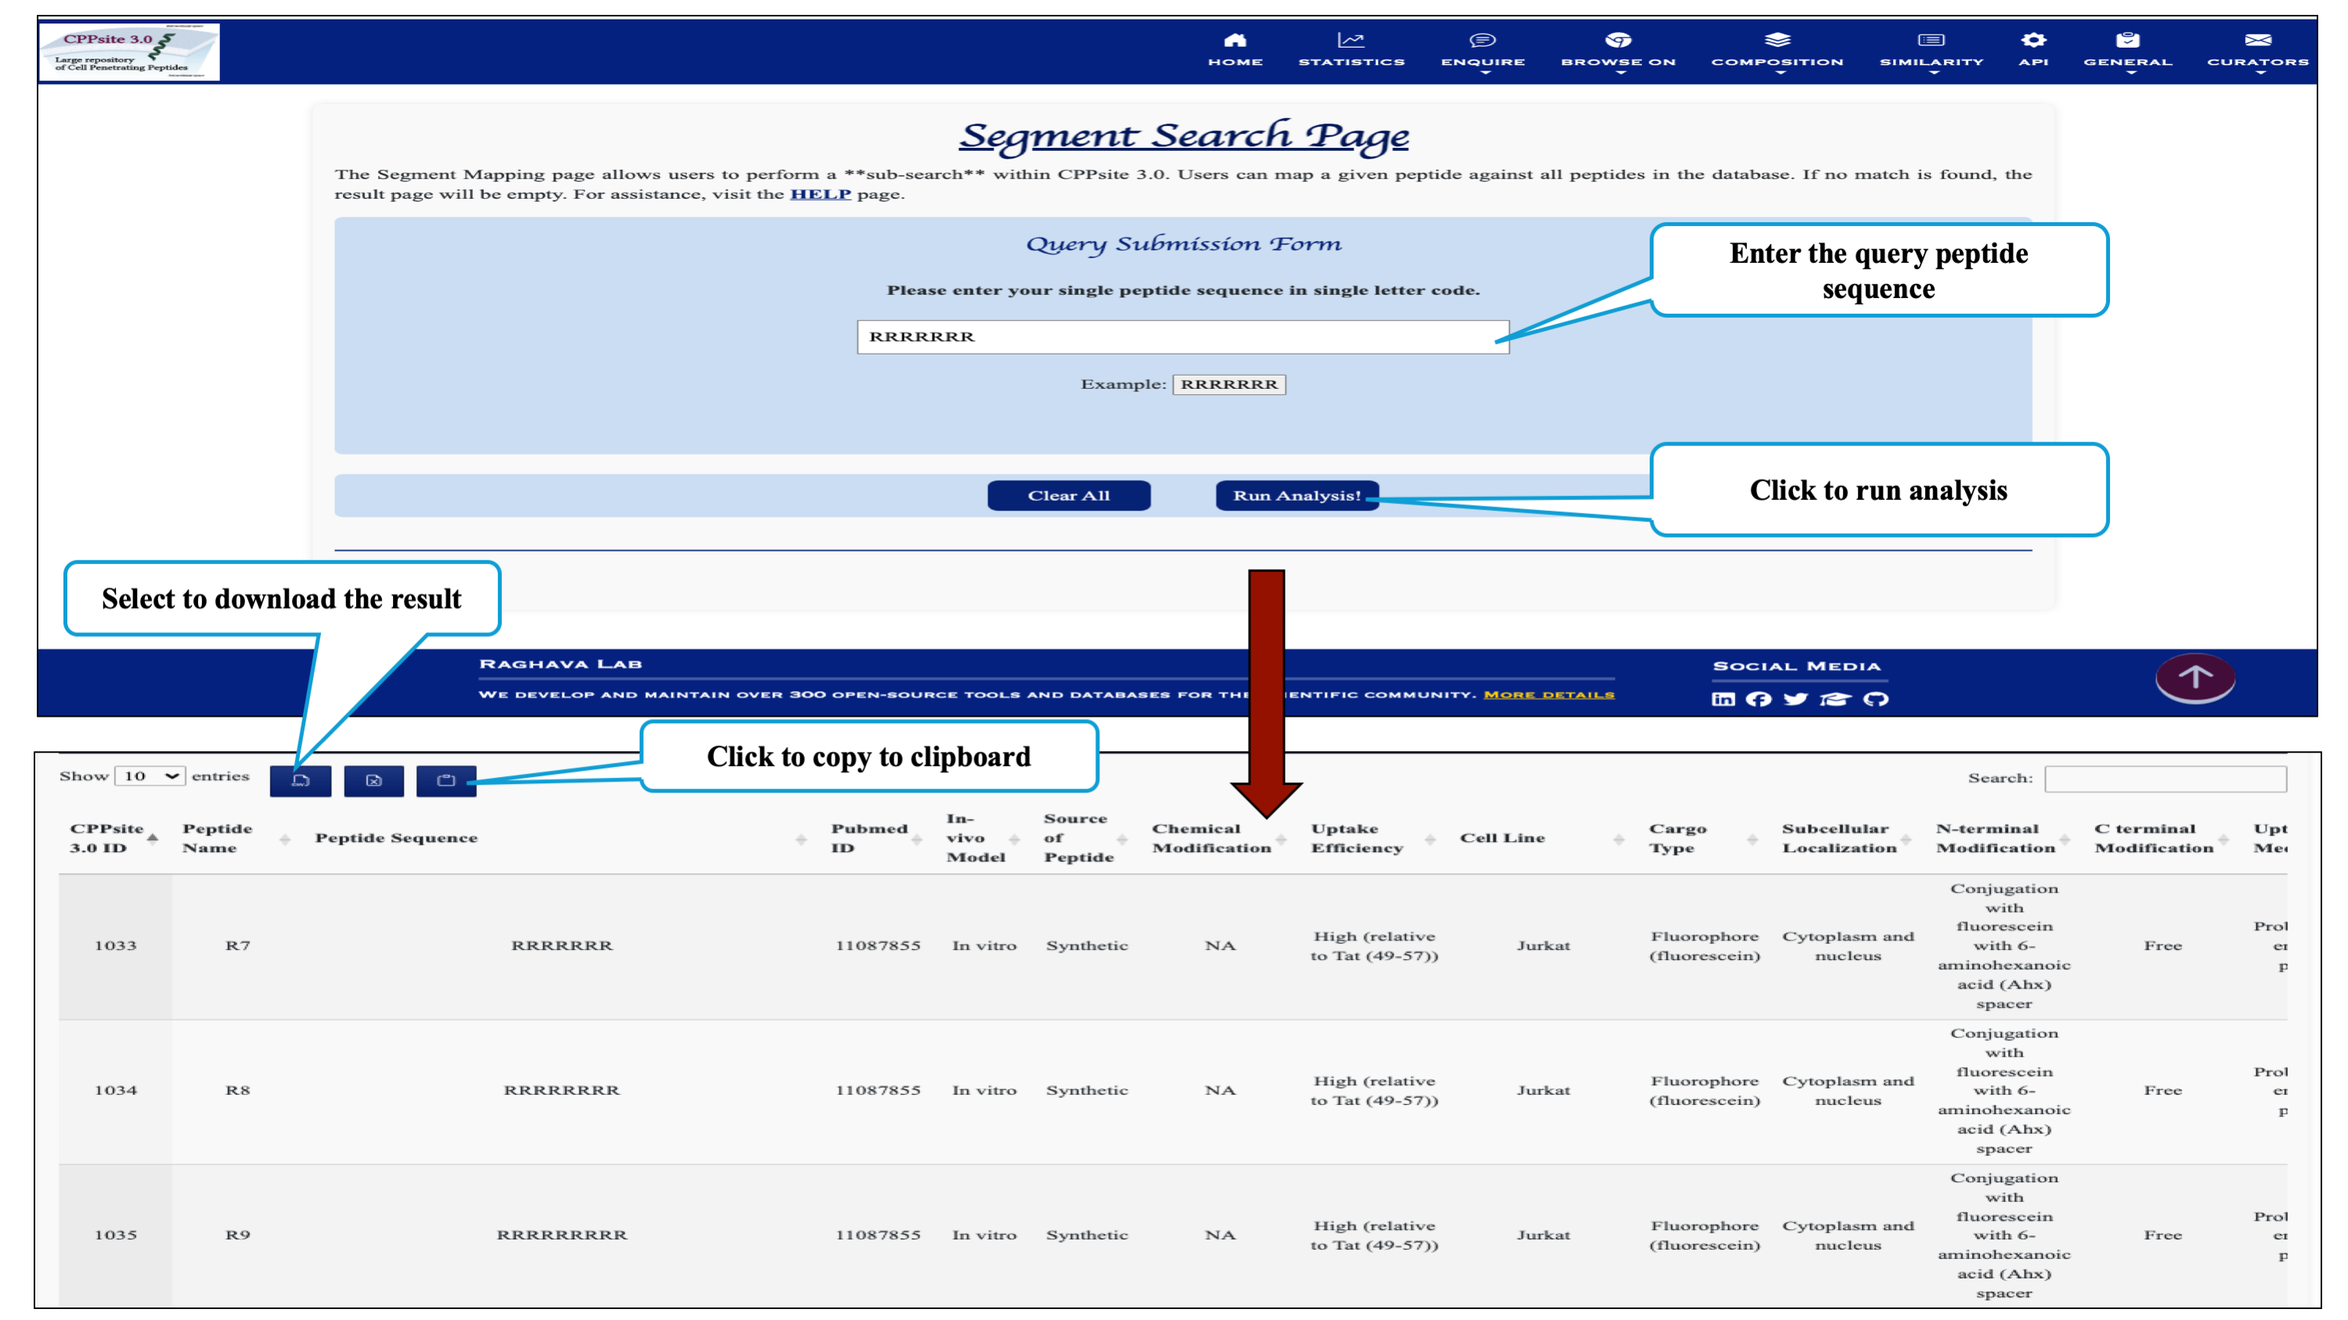This screenshot has height=1320, width=2348.
Task: Click the Run Analysis! button
Action: click(x=1297, y=495)
